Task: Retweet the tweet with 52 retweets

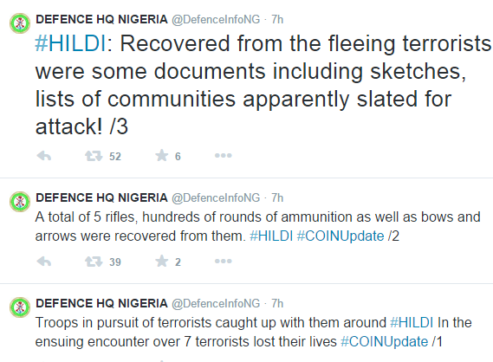Action: coord(94,156)
